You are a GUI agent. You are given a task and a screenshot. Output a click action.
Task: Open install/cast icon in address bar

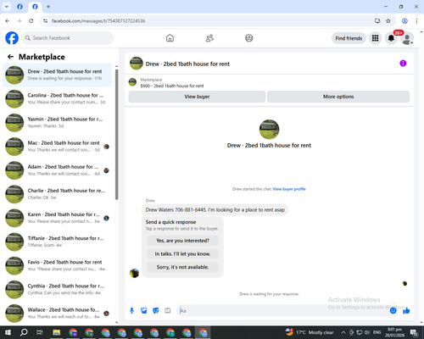click(x=377, y=20)
